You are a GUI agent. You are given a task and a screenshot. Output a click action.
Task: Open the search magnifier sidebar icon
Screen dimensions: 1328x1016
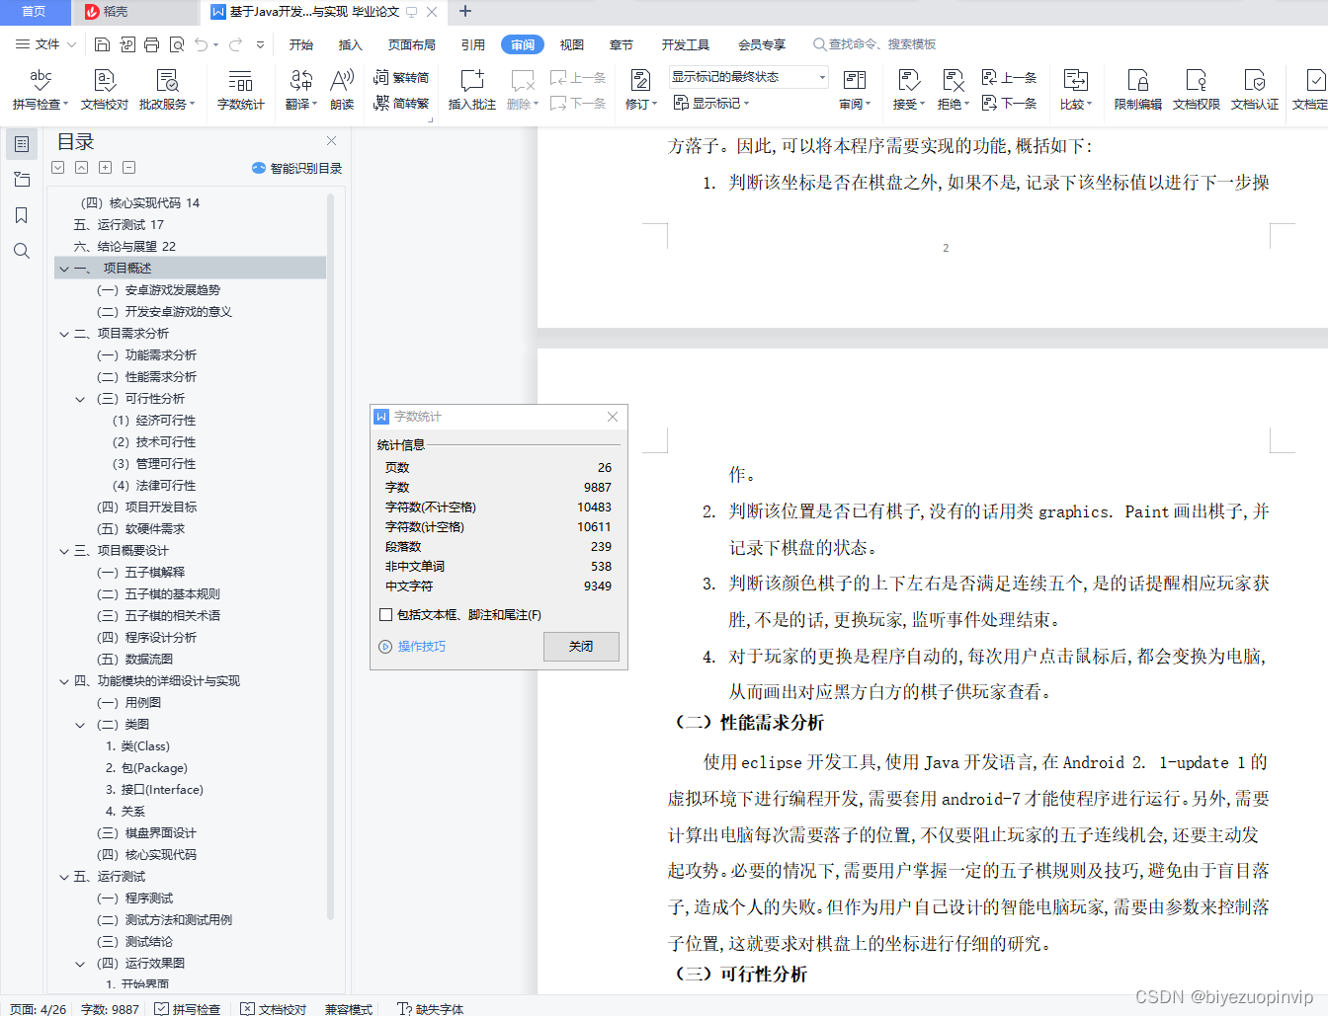pyautogui.click(x=22, y=251)
